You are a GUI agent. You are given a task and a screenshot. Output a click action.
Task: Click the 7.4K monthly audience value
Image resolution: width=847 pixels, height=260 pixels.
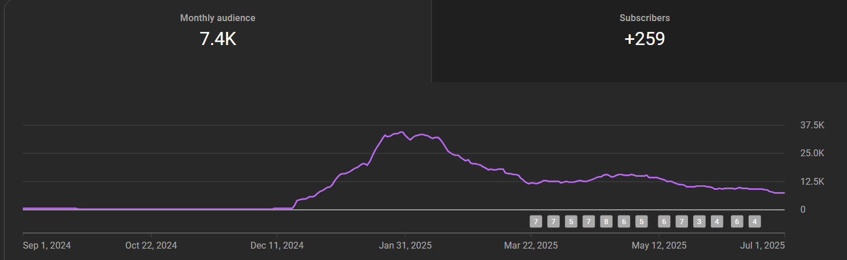(218, 39)
